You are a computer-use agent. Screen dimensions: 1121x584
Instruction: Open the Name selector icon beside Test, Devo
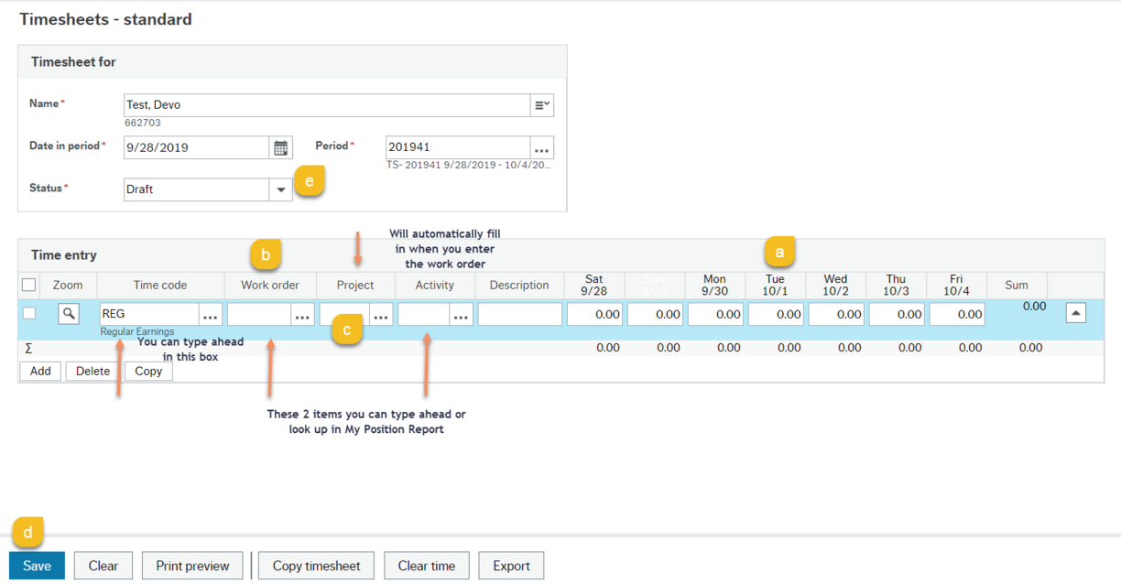[541, 104]
